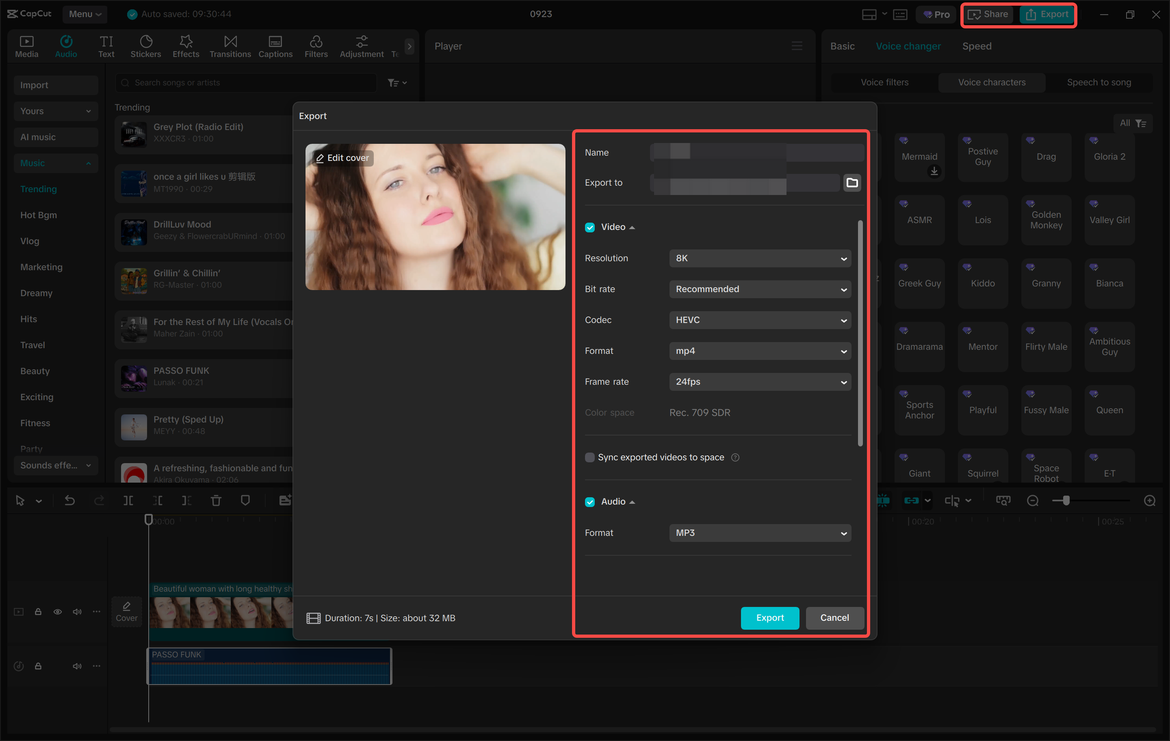Open the Resolution dropdown showing 8K
1170x741 pixels.
point(760,258)
